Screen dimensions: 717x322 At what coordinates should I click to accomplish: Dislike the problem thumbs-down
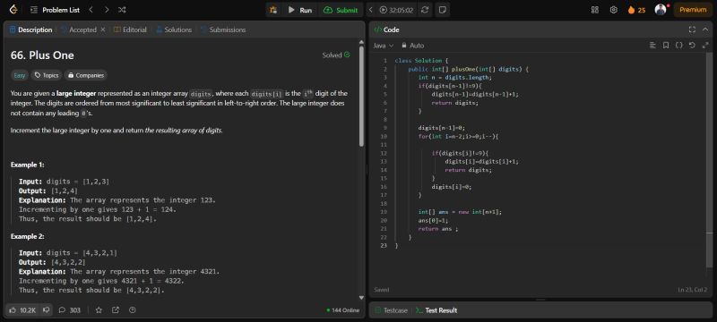[47, 310]
